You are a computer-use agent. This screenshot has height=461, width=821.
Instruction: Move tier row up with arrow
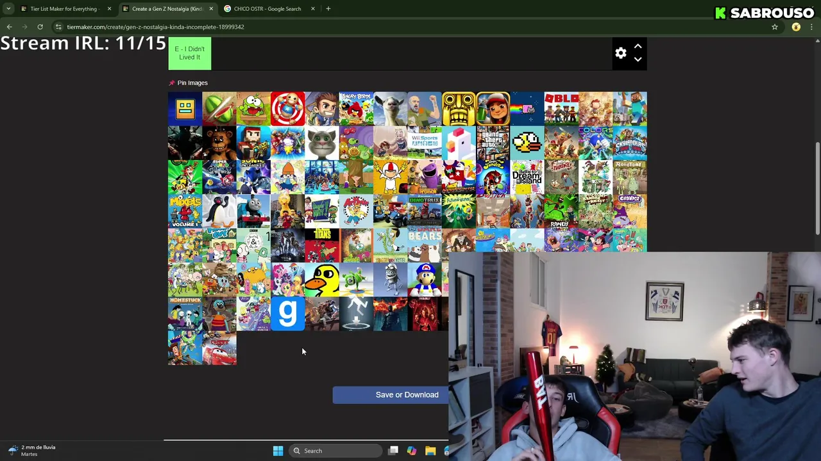(x=638, y=47)
